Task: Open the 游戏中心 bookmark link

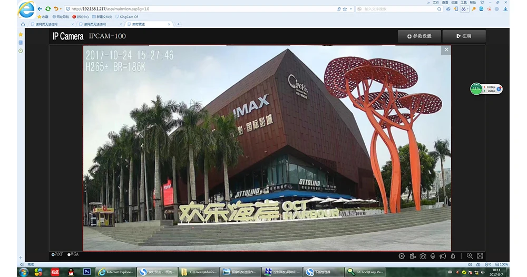Action: 81,17
